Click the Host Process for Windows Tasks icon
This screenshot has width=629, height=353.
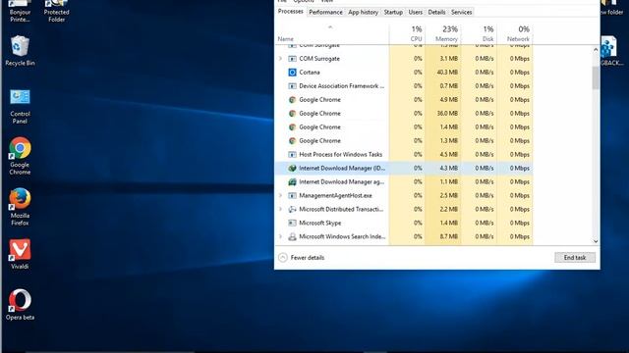click(x=293, y=155)
